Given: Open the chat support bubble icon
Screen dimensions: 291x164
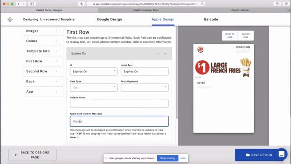Looking at the screenshot, I should click(x=281, y=154).
